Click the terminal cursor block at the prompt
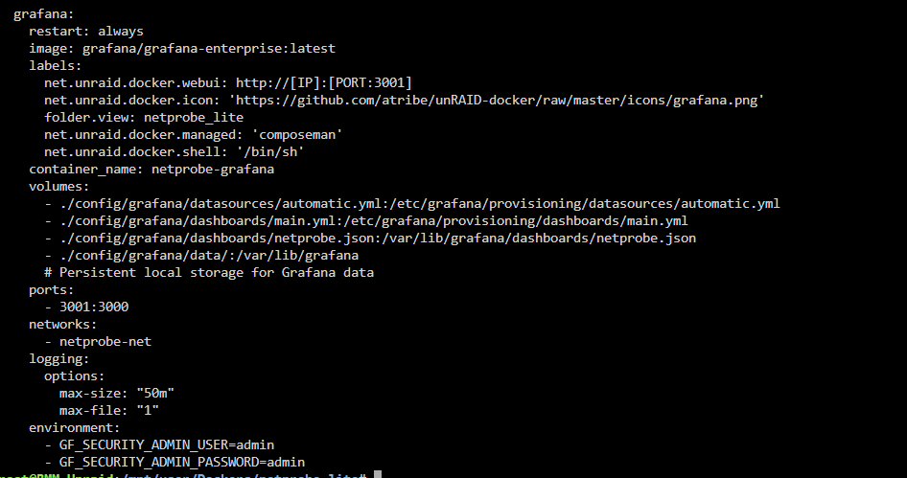 pyautogui.click(x=378, y=474)
